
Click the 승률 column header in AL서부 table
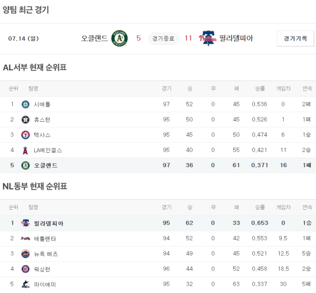[260, 89]
